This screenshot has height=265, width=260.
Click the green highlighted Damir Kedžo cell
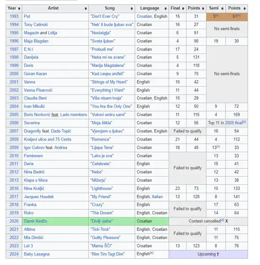pos(55,221)
